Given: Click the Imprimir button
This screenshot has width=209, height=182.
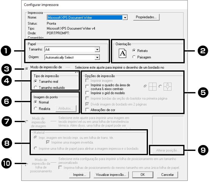Looking at the screenshot, I should coord(77,175).
